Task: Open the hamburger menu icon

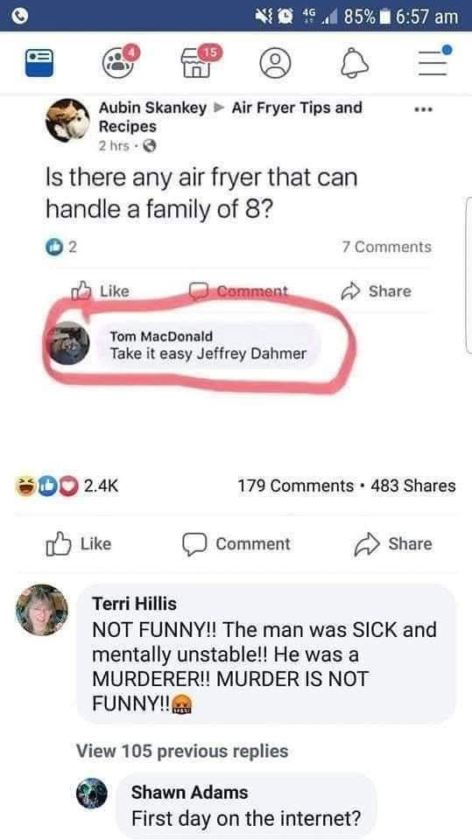Action: click(x=434, y=60)
